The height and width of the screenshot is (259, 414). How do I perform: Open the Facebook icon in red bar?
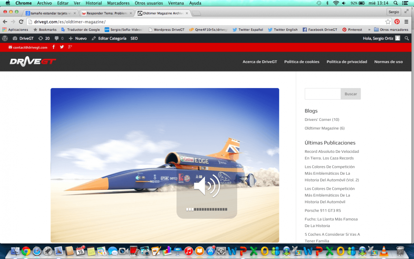(x=53, y=47)
